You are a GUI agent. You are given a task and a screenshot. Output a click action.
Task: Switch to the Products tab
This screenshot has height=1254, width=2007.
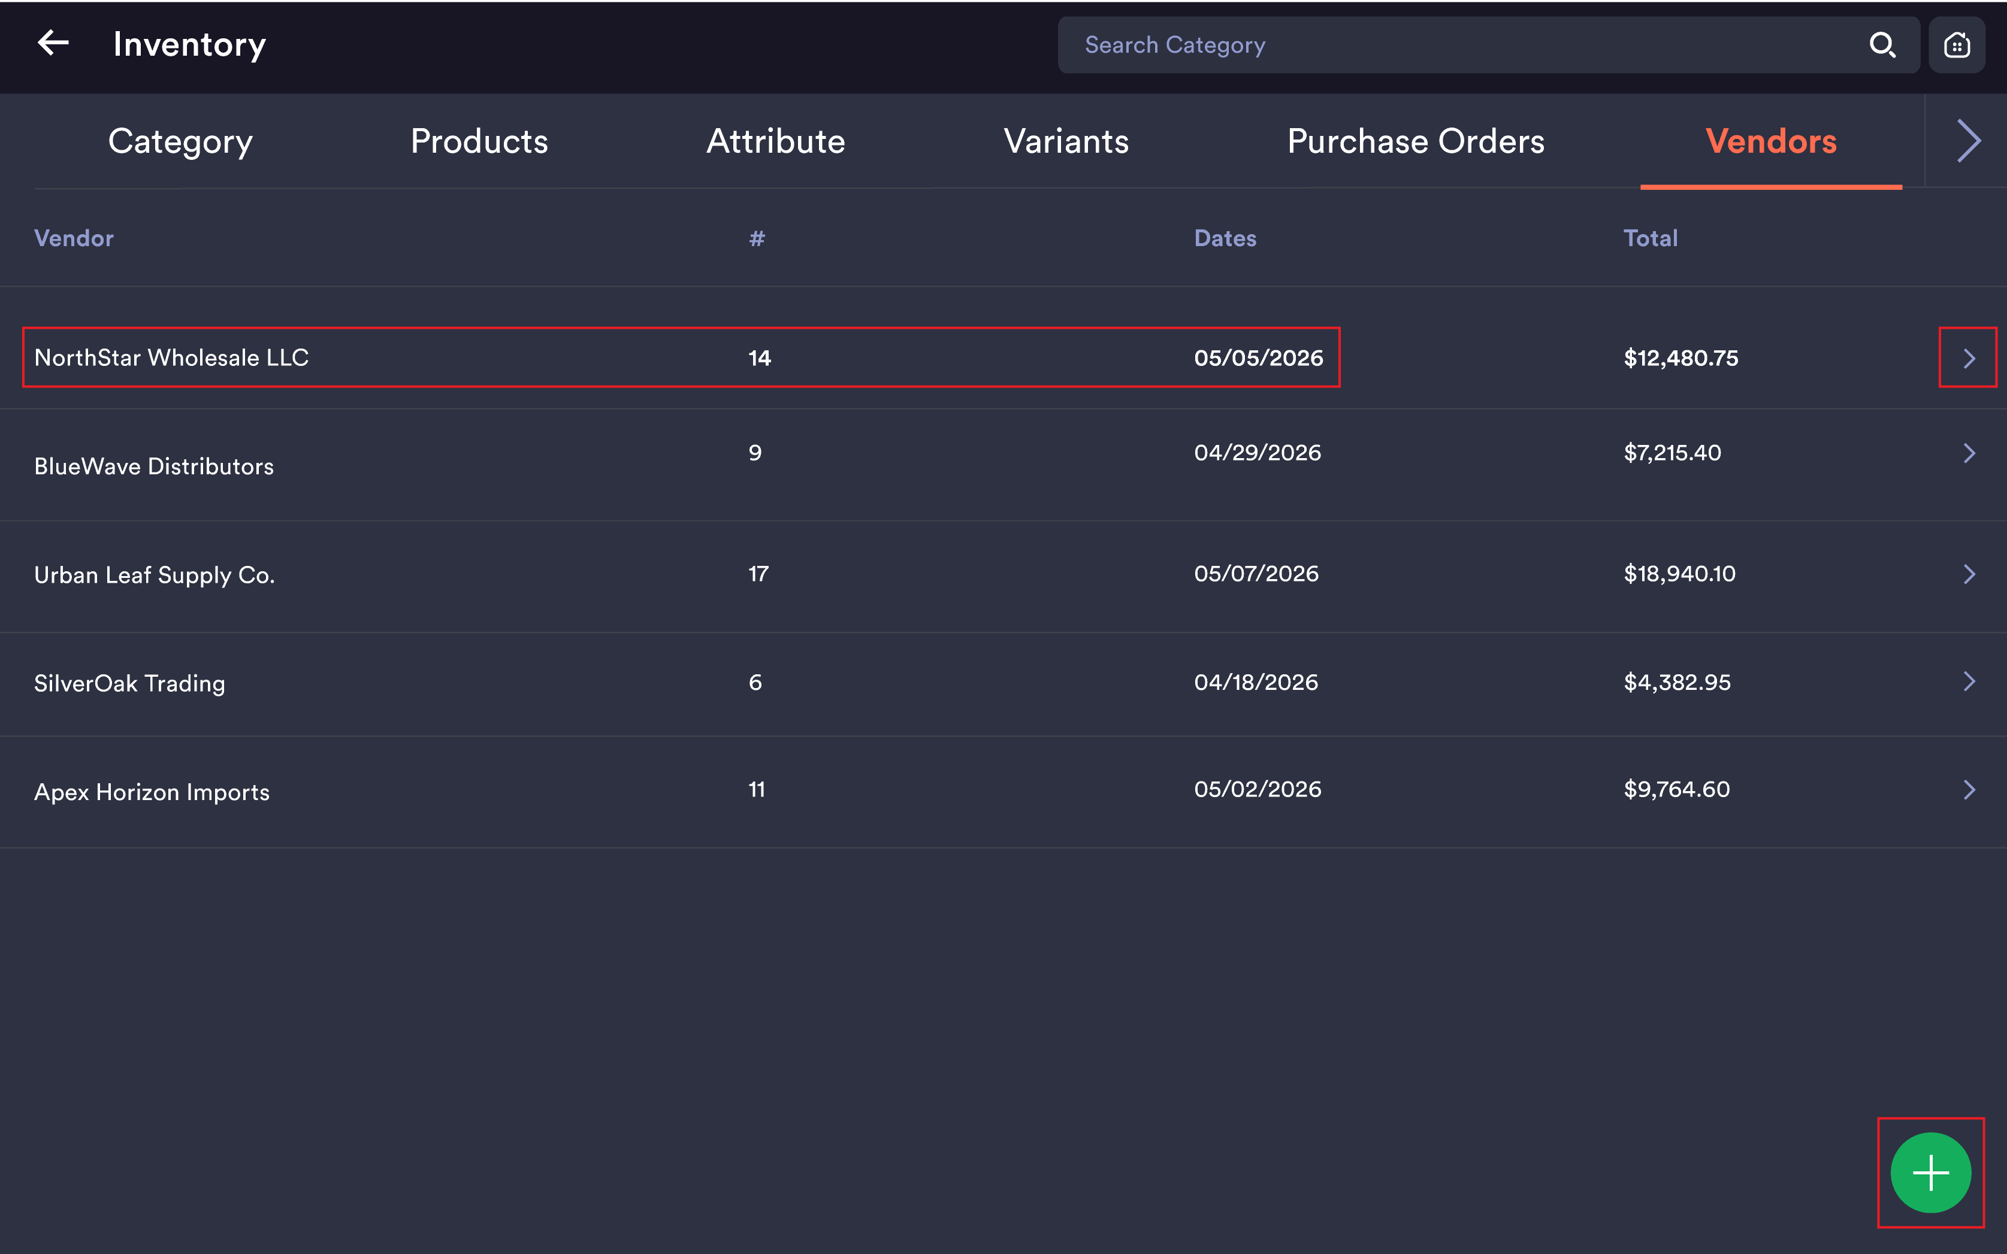click(x=479, y=142)
